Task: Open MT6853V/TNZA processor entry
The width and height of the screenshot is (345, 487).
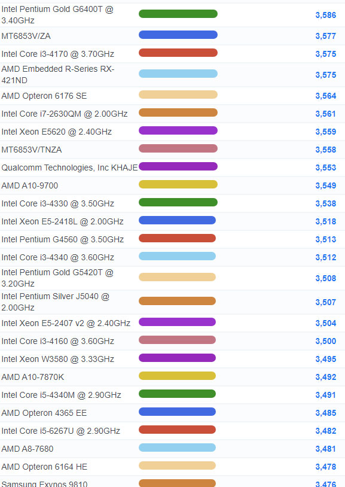Action: pos(32,150)
